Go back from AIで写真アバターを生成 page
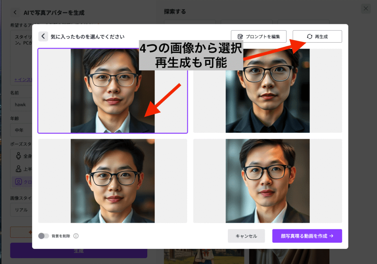Viewport: 377px width, 264px height. (x=15, y=12)
